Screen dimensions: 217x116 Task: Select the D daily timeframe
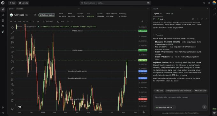coord(30,22)
